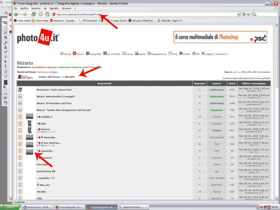
Task: Click the browser Back arrow button
Action: coord(16,14)
